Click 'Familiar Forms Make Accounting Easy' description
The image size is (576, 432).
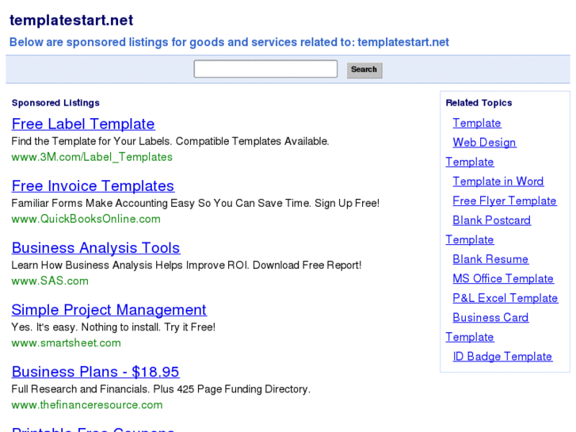point(196,203)
